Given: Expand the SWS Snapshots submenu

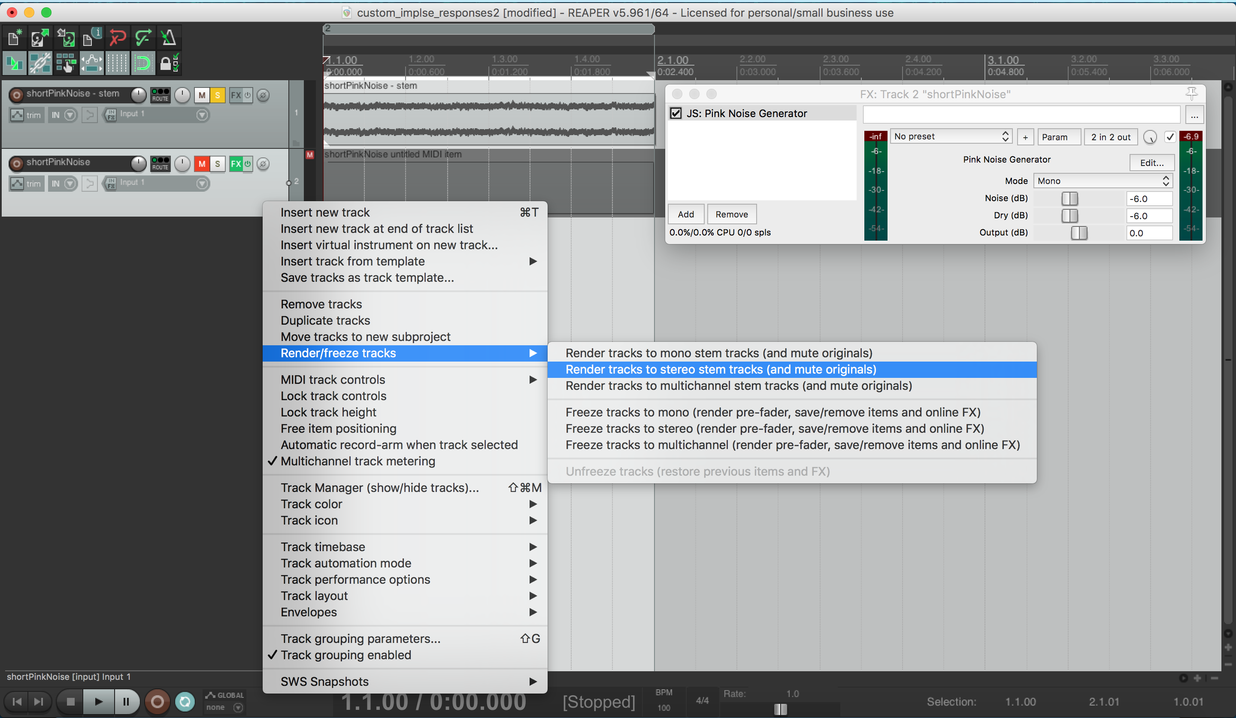Looking at the screenshot, I should coord(405,681).
